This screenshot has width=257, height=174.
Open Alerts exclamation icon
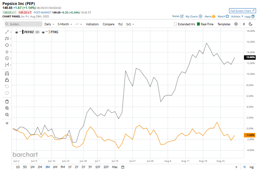click(x=214, y=16)
